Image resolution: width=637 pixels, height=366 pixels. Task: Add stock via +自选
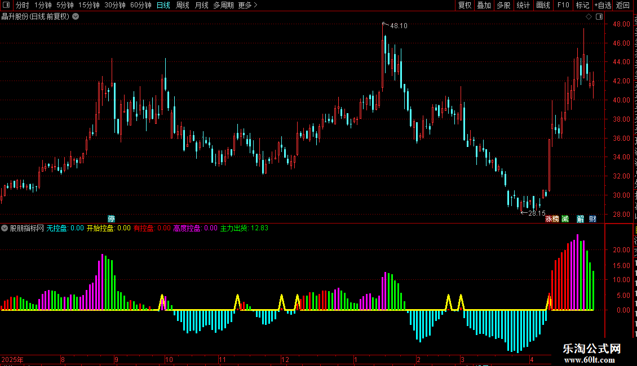click(x=603, y=5)
